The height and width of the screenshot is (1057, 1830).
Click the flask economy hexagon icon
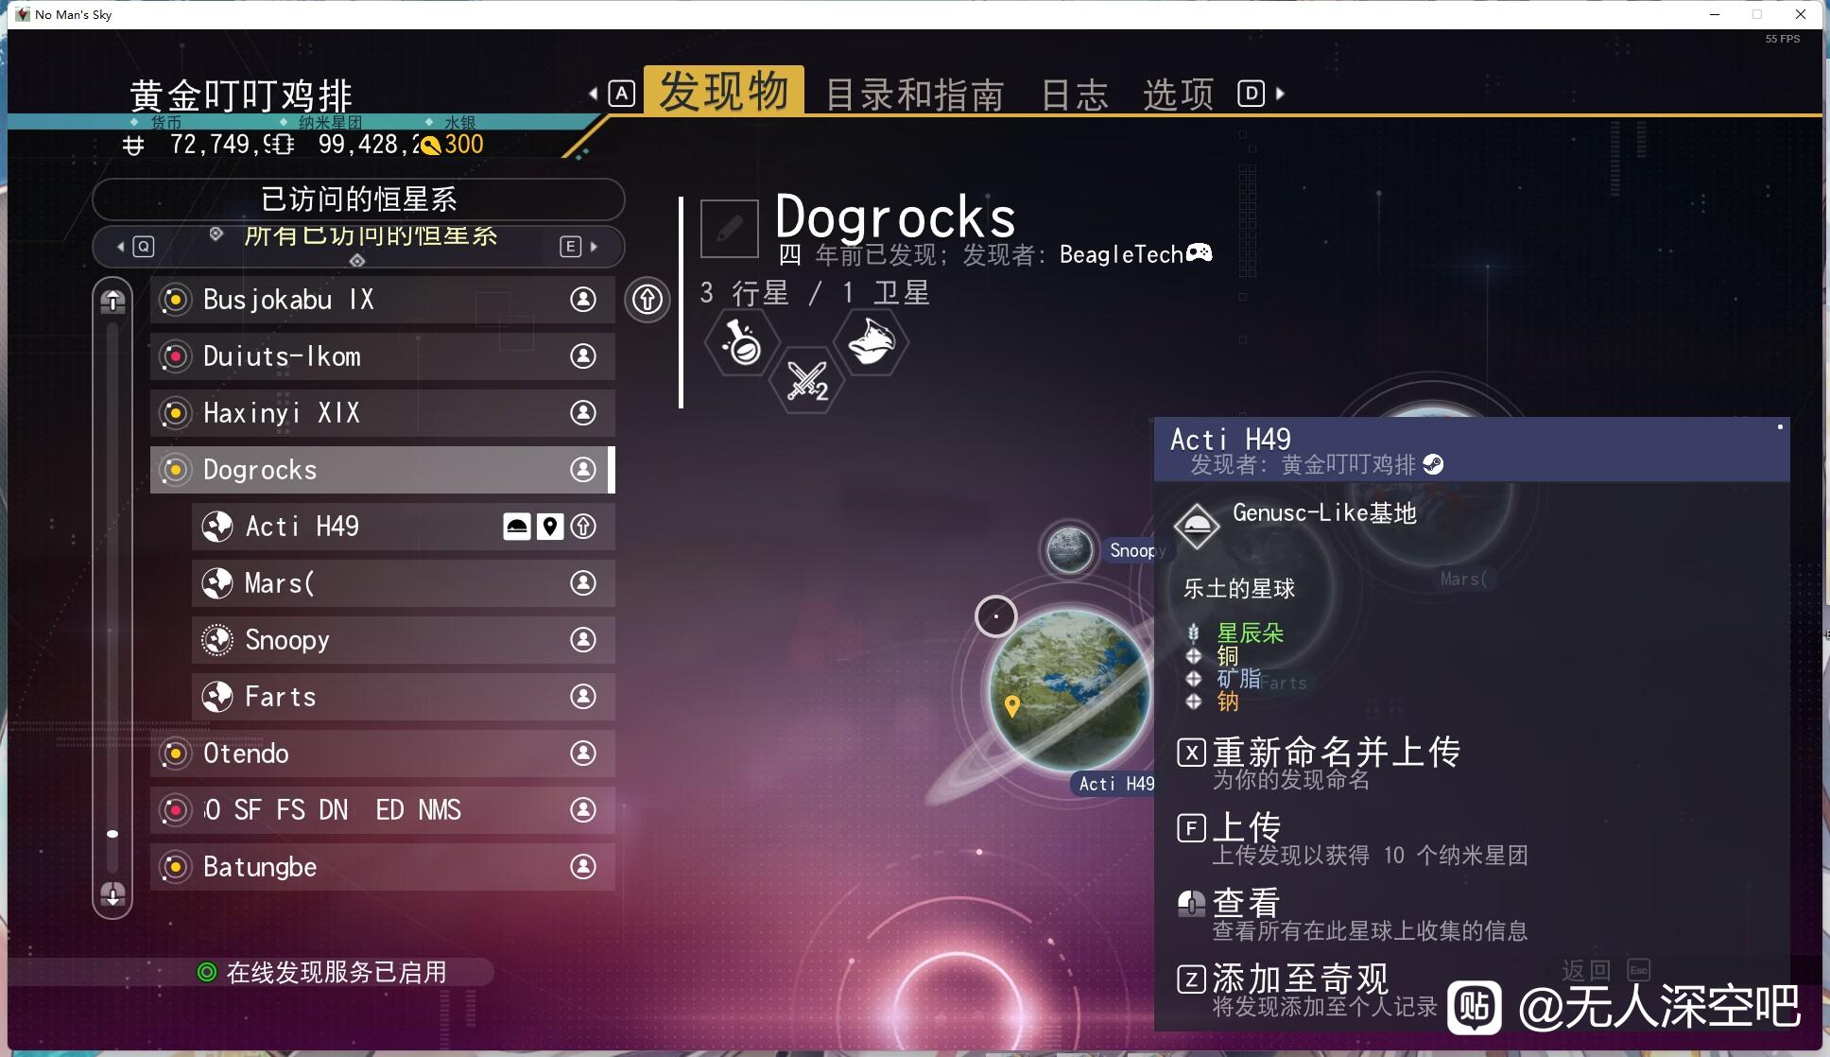(742, 342)
